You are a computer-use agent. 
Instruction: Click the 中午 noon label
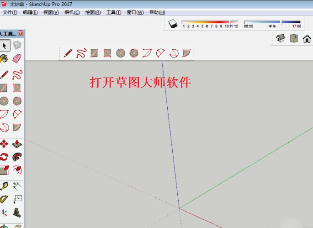[272, 26]
